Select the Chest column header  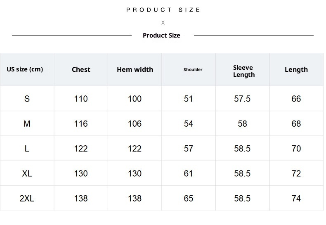pyautogui.click(x=81, y=70)
